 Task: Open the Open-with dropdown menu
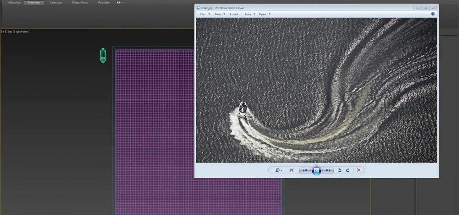[264, 14]
